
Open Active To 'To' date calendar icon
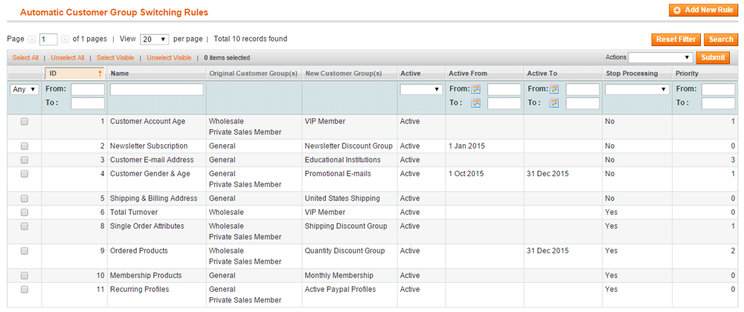point(554,103)
